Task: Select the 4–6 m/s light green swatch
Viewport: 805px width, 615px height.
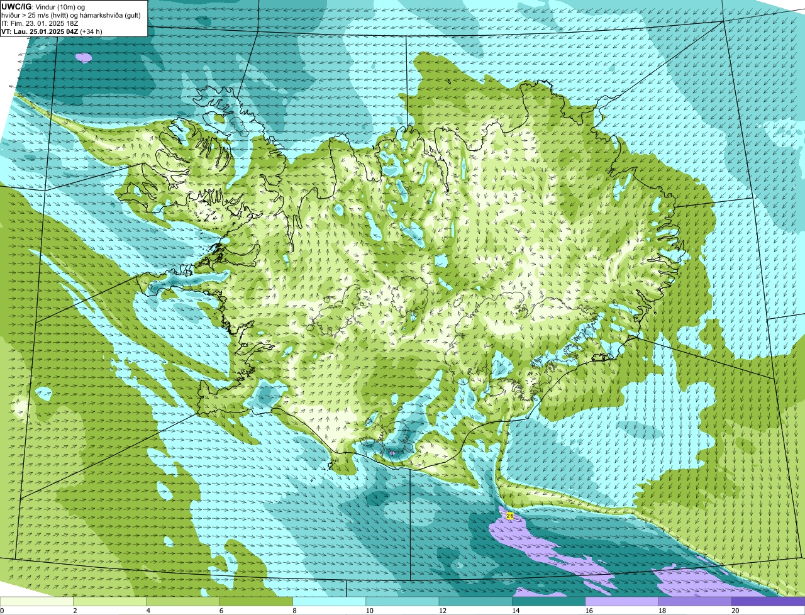Action: 184,601
